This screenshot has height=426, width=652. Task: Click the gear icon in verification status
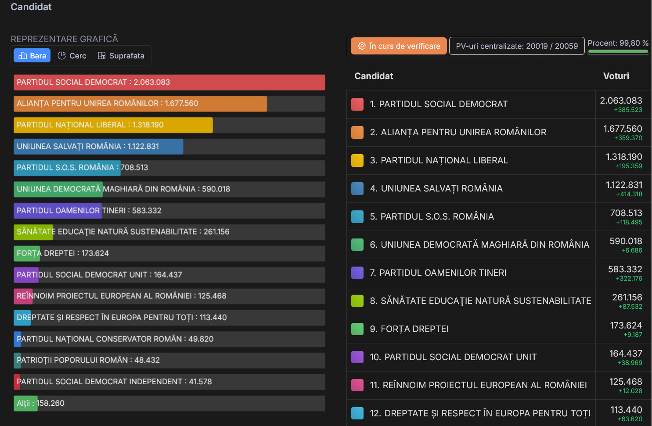(x=362, y=46)
